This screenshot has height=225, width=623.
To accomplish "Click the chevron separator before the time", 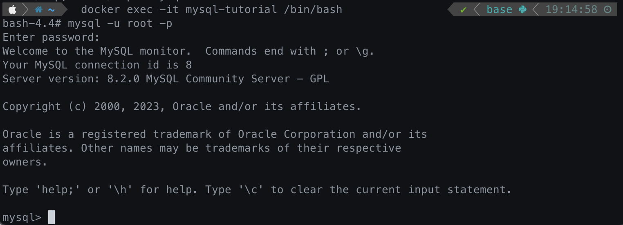I will point(536,9).
